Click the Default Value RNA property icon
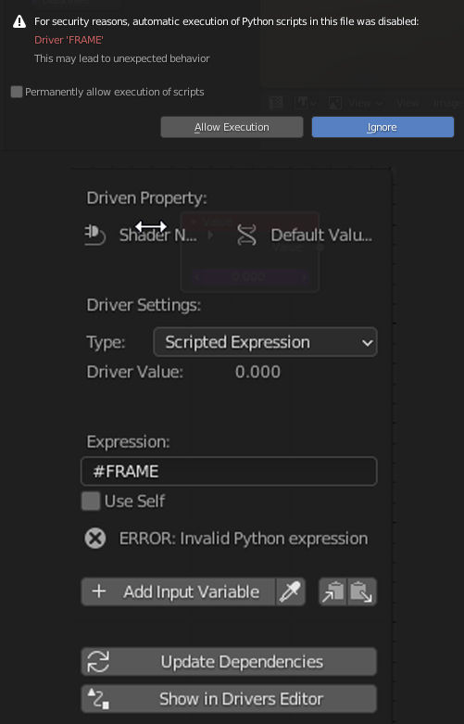Viewport: 464px width, 724px height. click(246, 235)
